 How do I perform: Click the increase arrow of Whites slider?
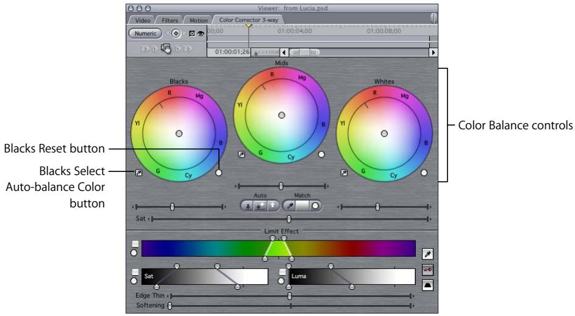(x=430, y=207)
